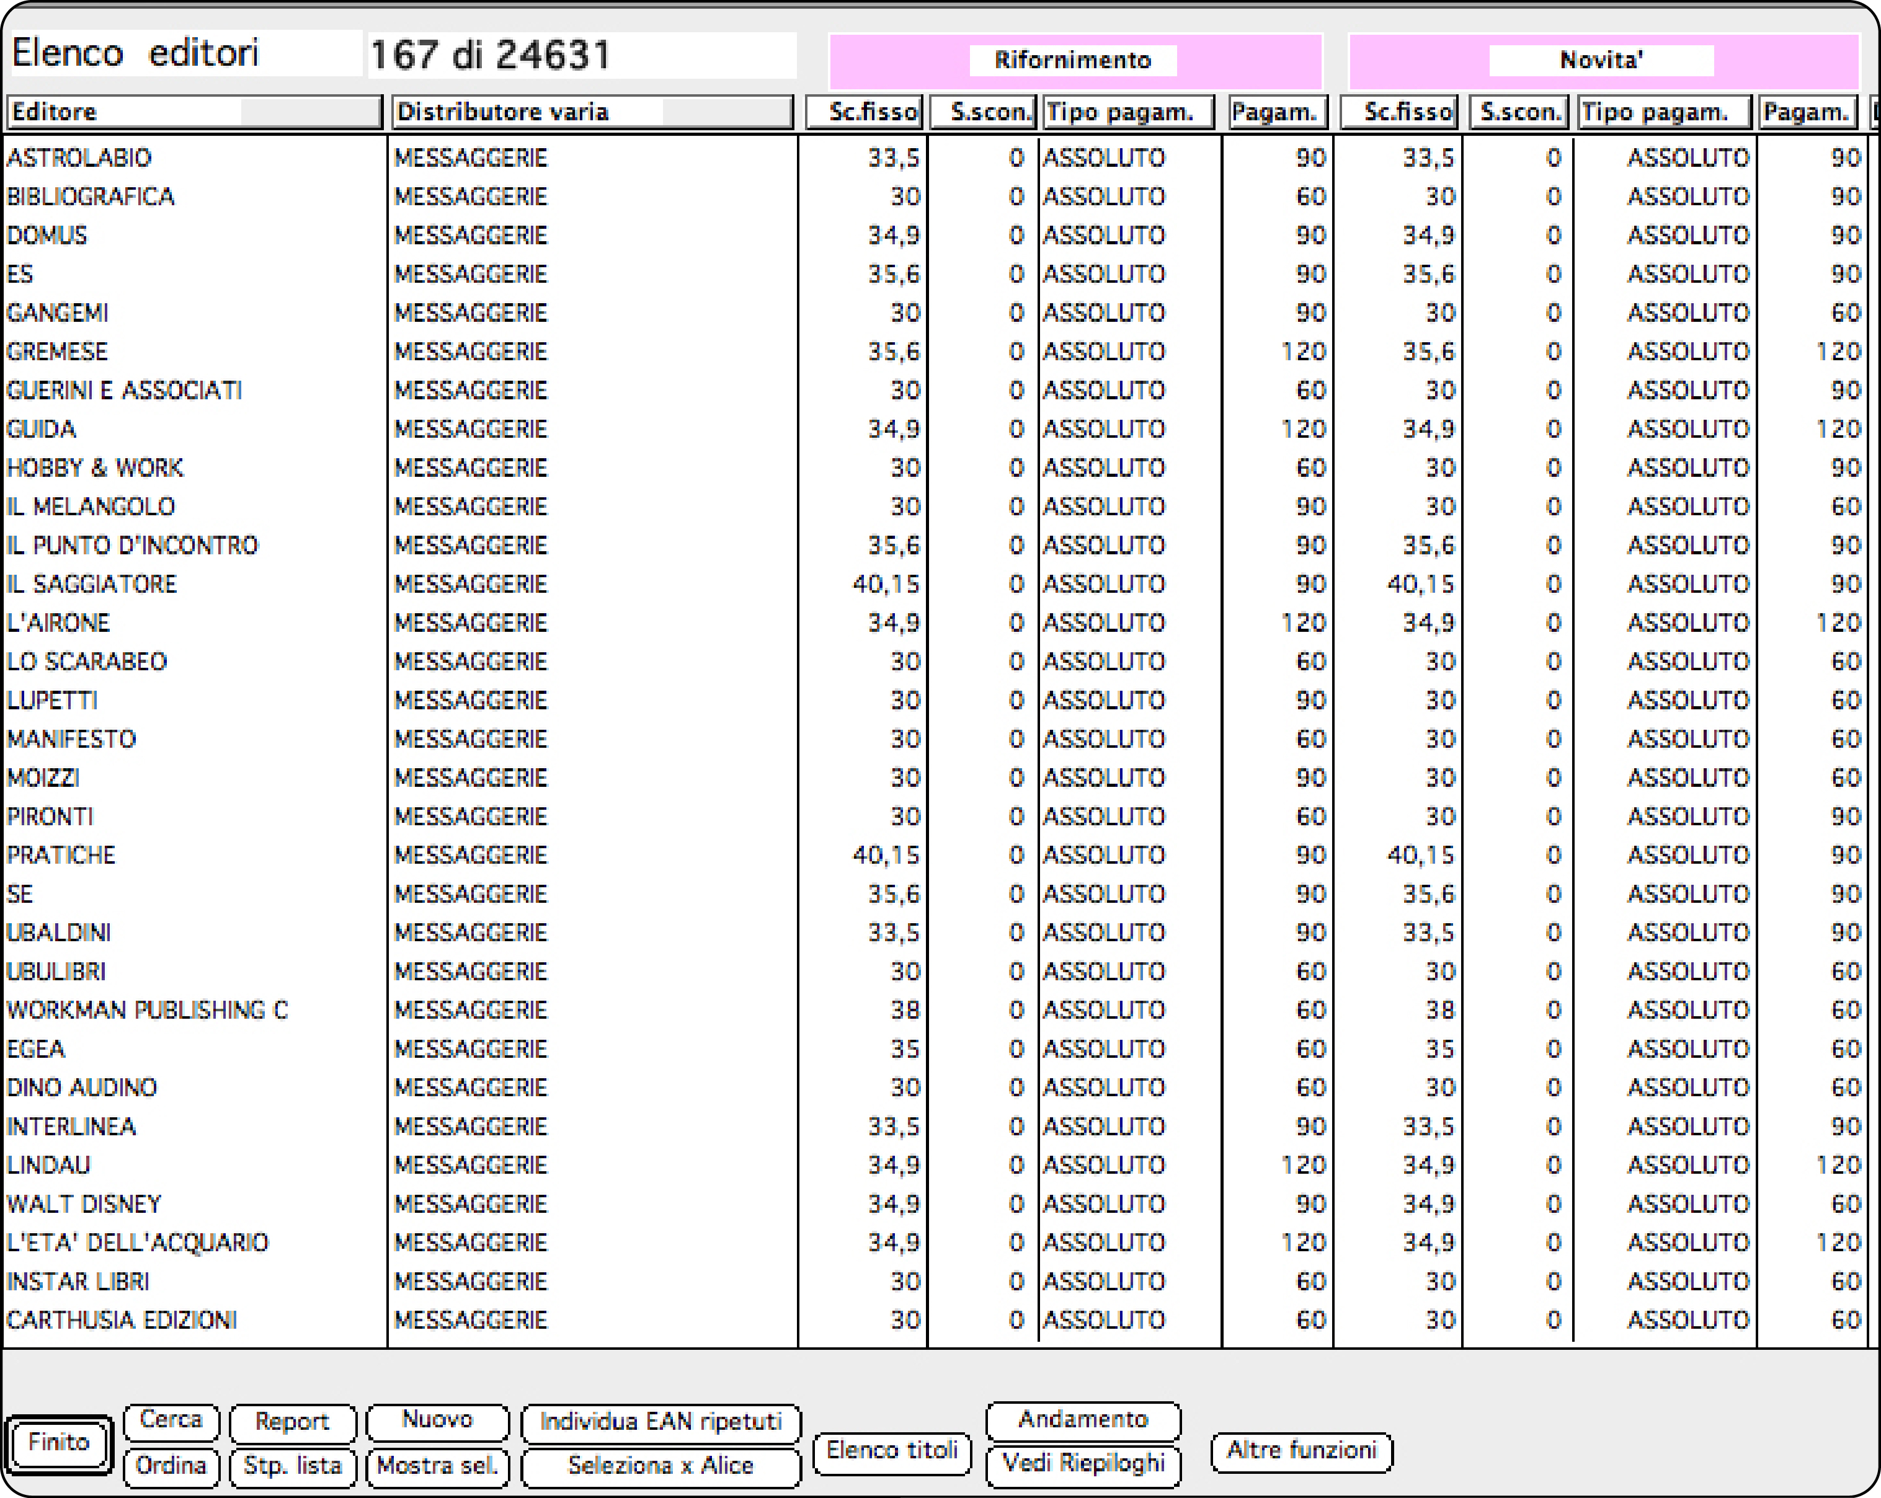The width and height of the screenshot is (1881, 1498).
Task: Sort by the Editore column header
Action: 195,112
